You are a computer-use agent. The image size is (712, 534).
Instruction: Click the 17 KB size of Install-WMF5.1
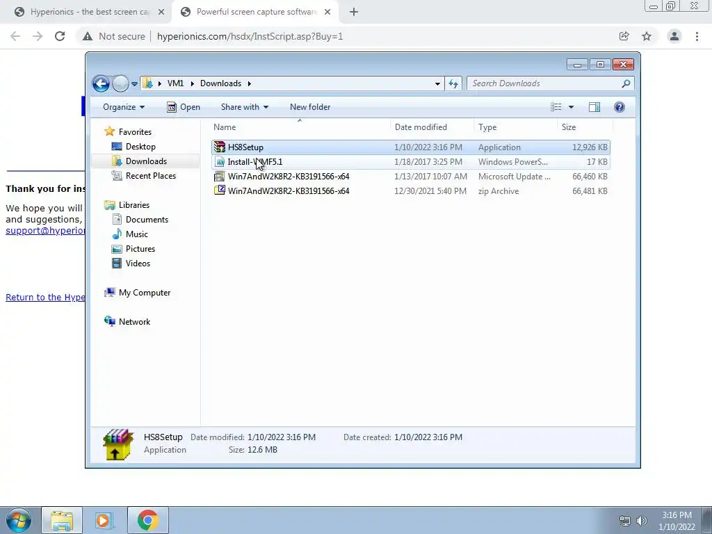click(597, 161)
